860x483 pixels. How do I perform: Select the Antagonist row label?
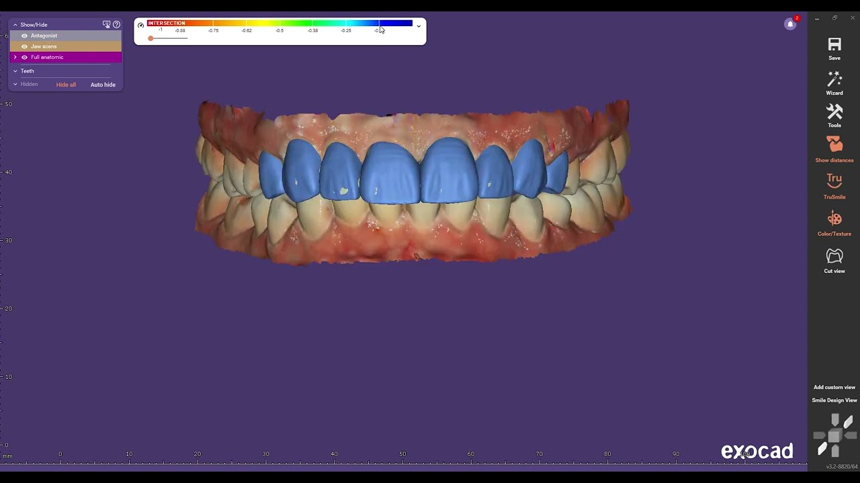coord(44,36)
